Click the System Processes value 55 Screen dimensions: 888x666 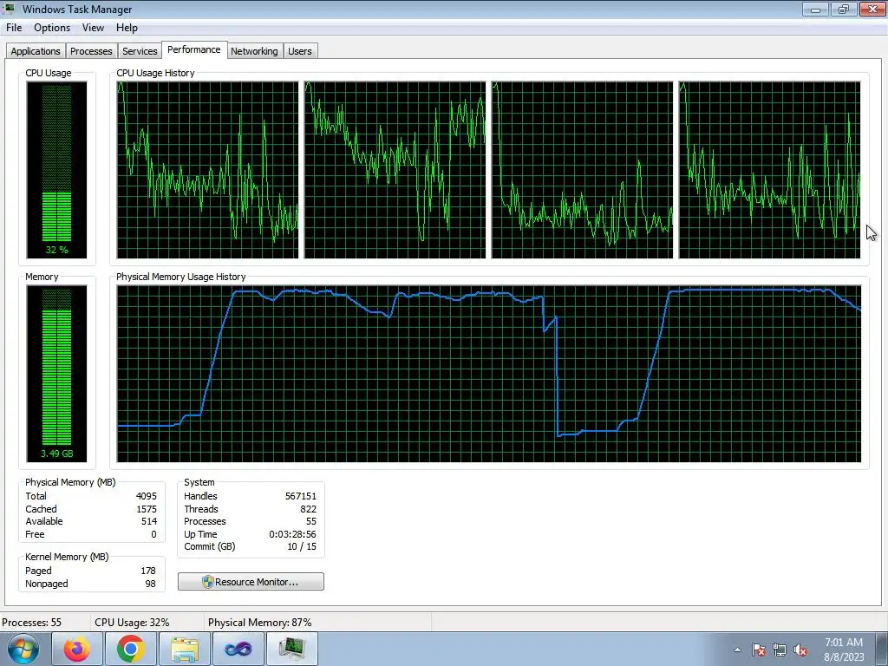tap(311, 521)
